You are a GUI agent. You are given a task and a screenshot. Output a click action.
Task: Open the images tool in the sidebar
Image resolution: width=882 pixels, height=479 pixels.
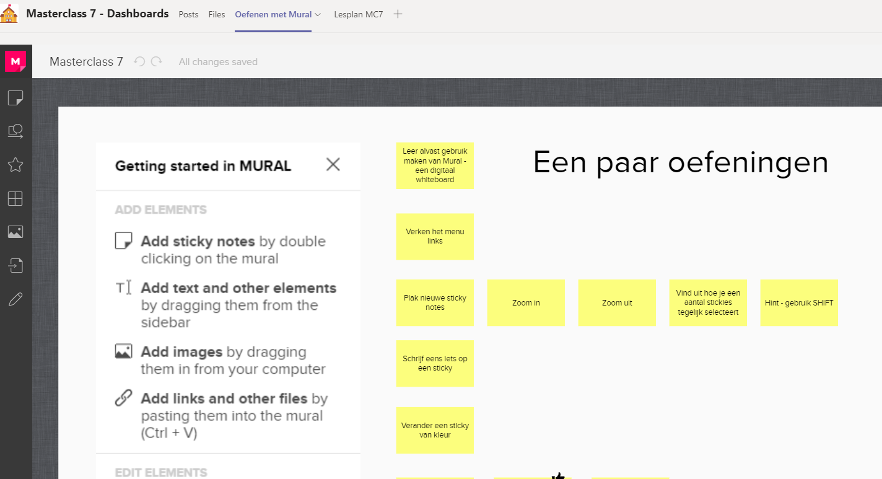click(15, 231)
